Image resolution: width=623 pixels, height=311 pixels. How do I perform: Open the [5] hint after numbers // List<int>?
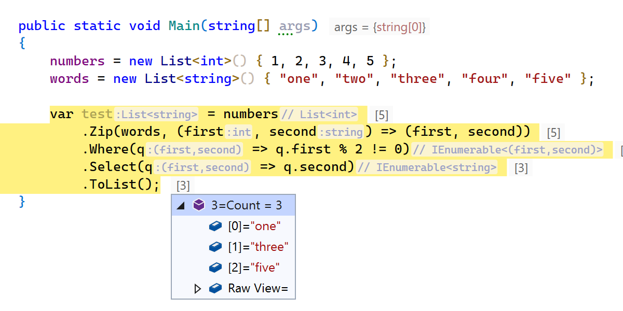(382, 115)
